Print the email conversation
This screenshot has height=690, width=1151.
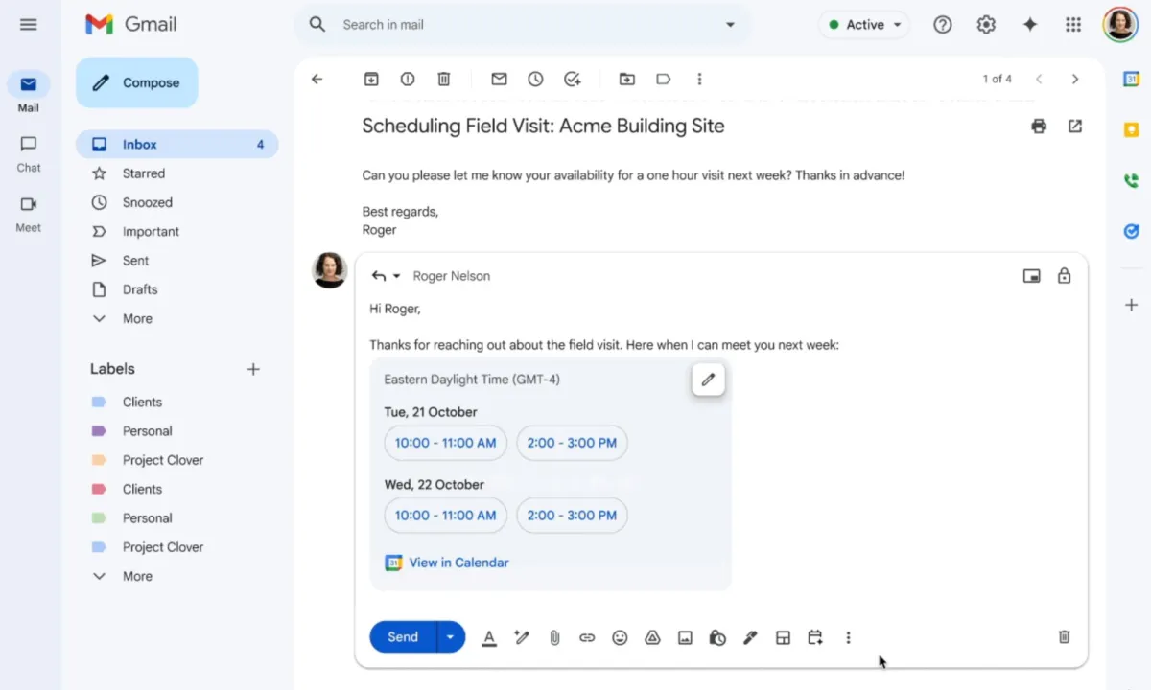(x=1039, y=126)
